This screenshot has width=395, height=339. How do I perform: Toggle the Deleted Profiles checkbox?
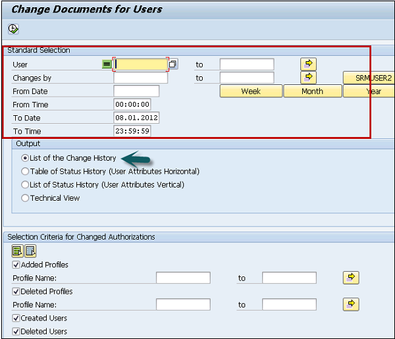[x=16, y=292]
